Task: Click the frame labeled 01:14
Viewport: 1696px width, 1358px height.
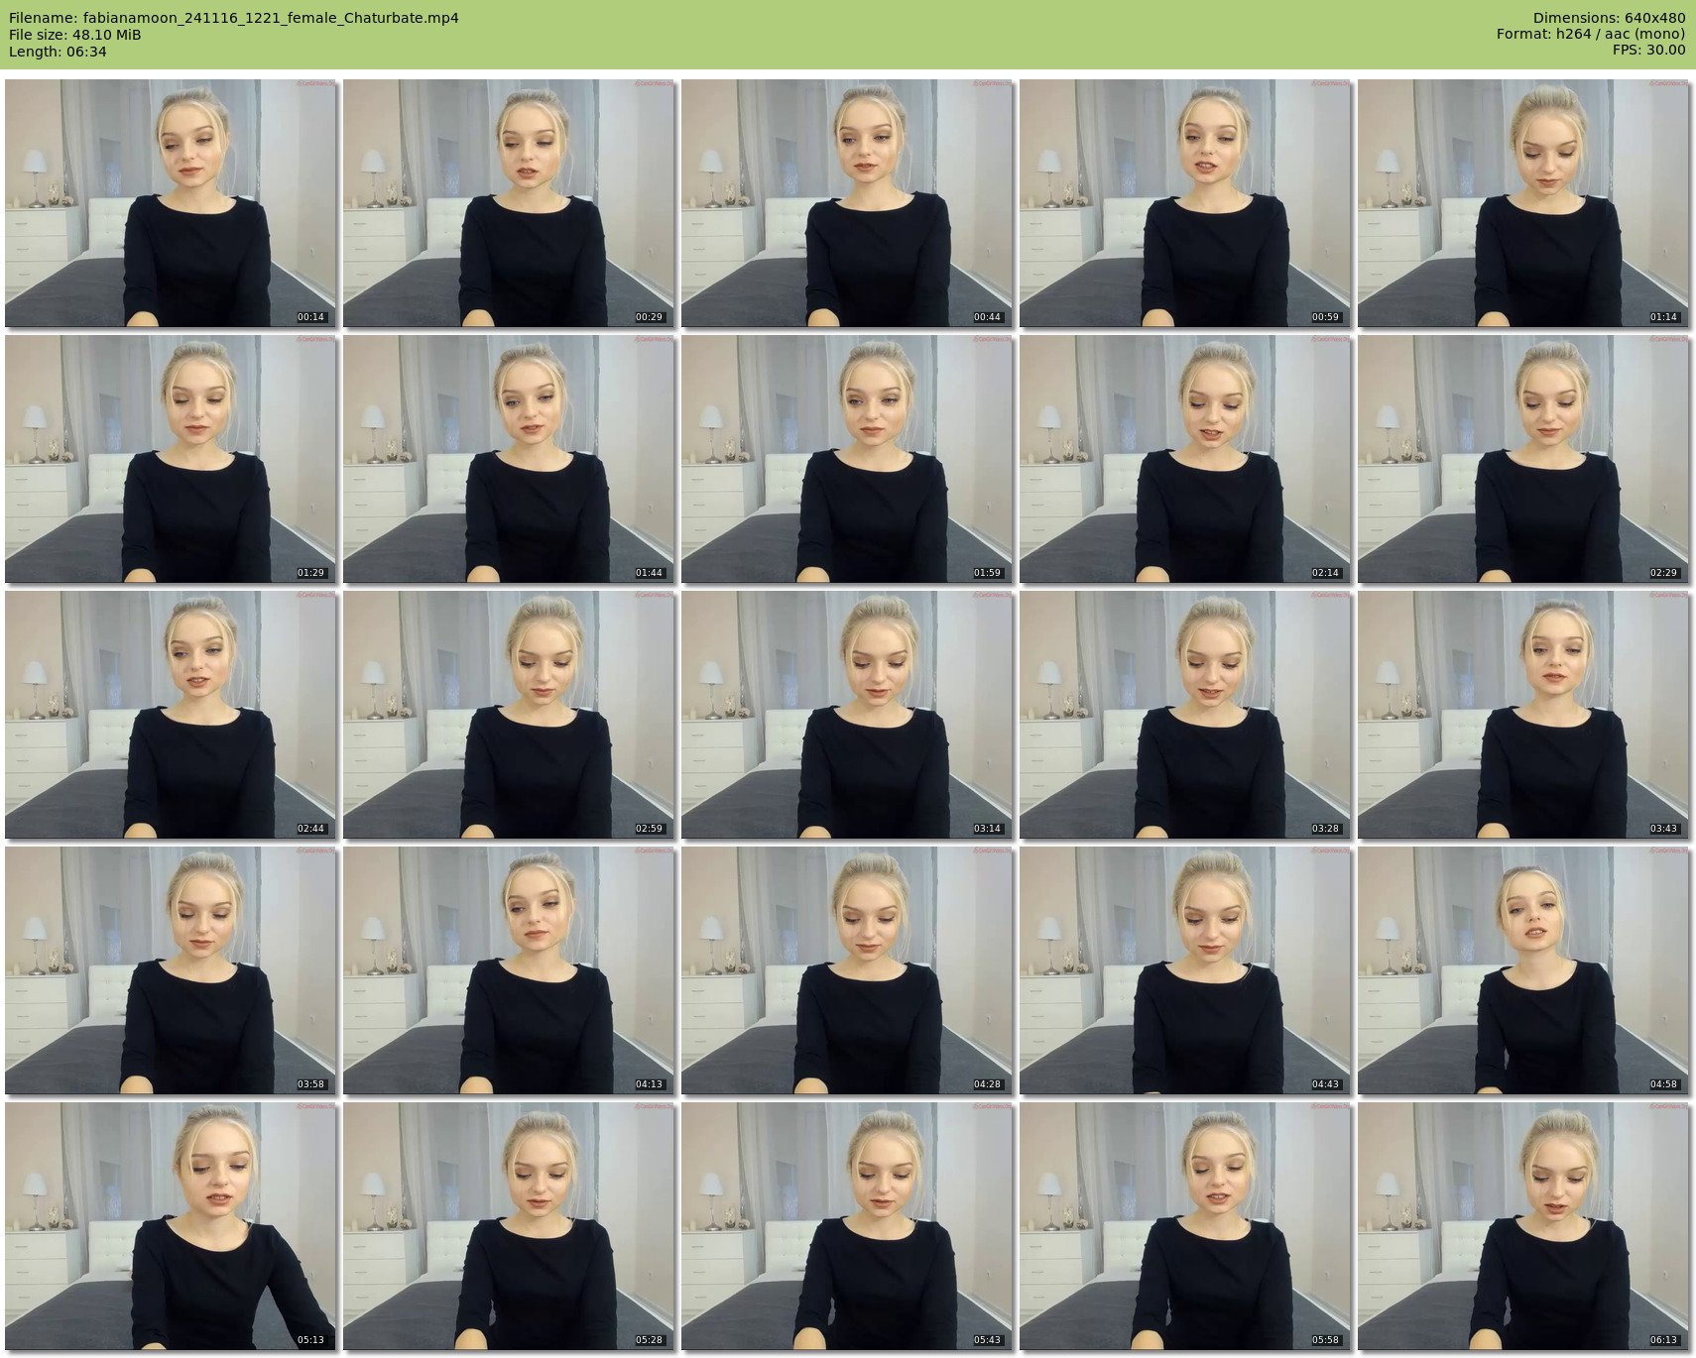Action: [1522, 203]
